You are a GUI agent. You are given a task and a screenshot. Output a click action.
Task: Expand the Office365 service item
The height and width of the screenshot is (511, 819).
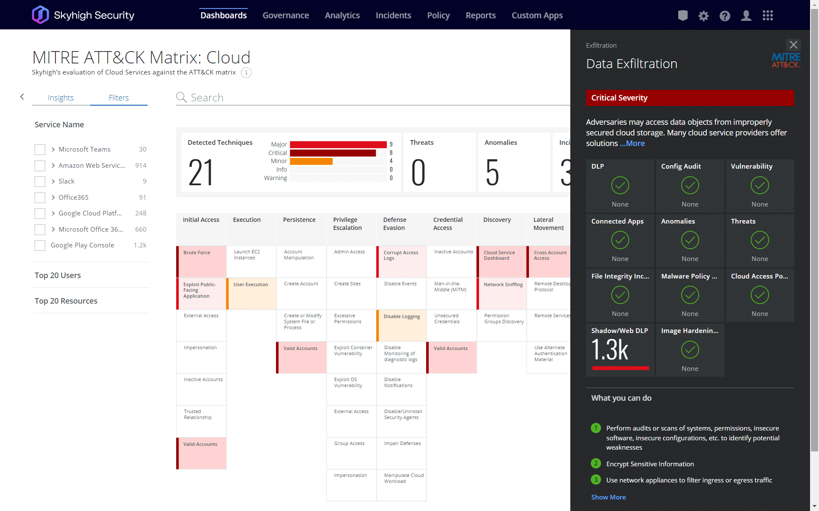point(53,197)
